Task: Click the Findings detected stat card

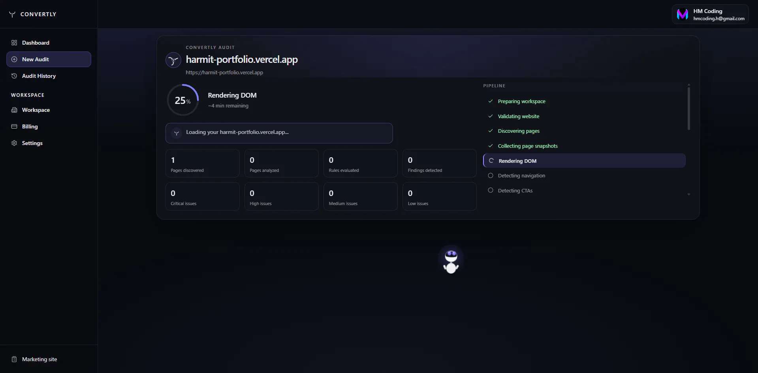Action: coord(440,163)
